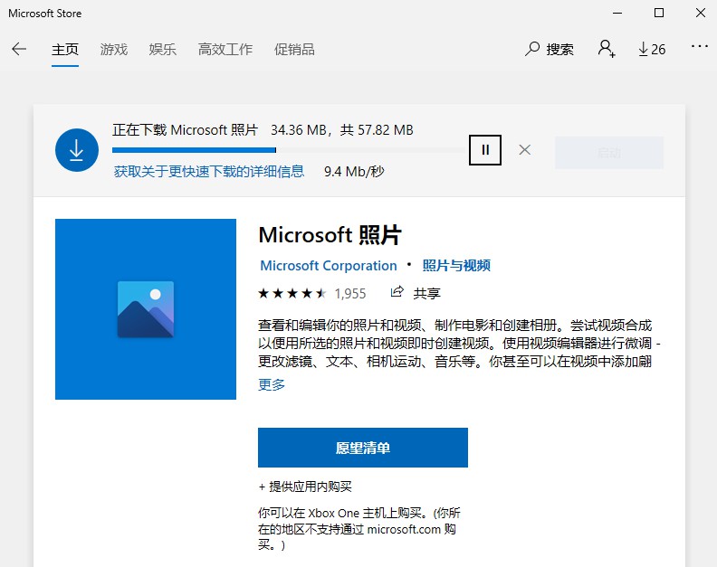This screenshot has width=717, height=567.
Task: Switch to the 促销品 tab
Action: click(x=294, y=49)
